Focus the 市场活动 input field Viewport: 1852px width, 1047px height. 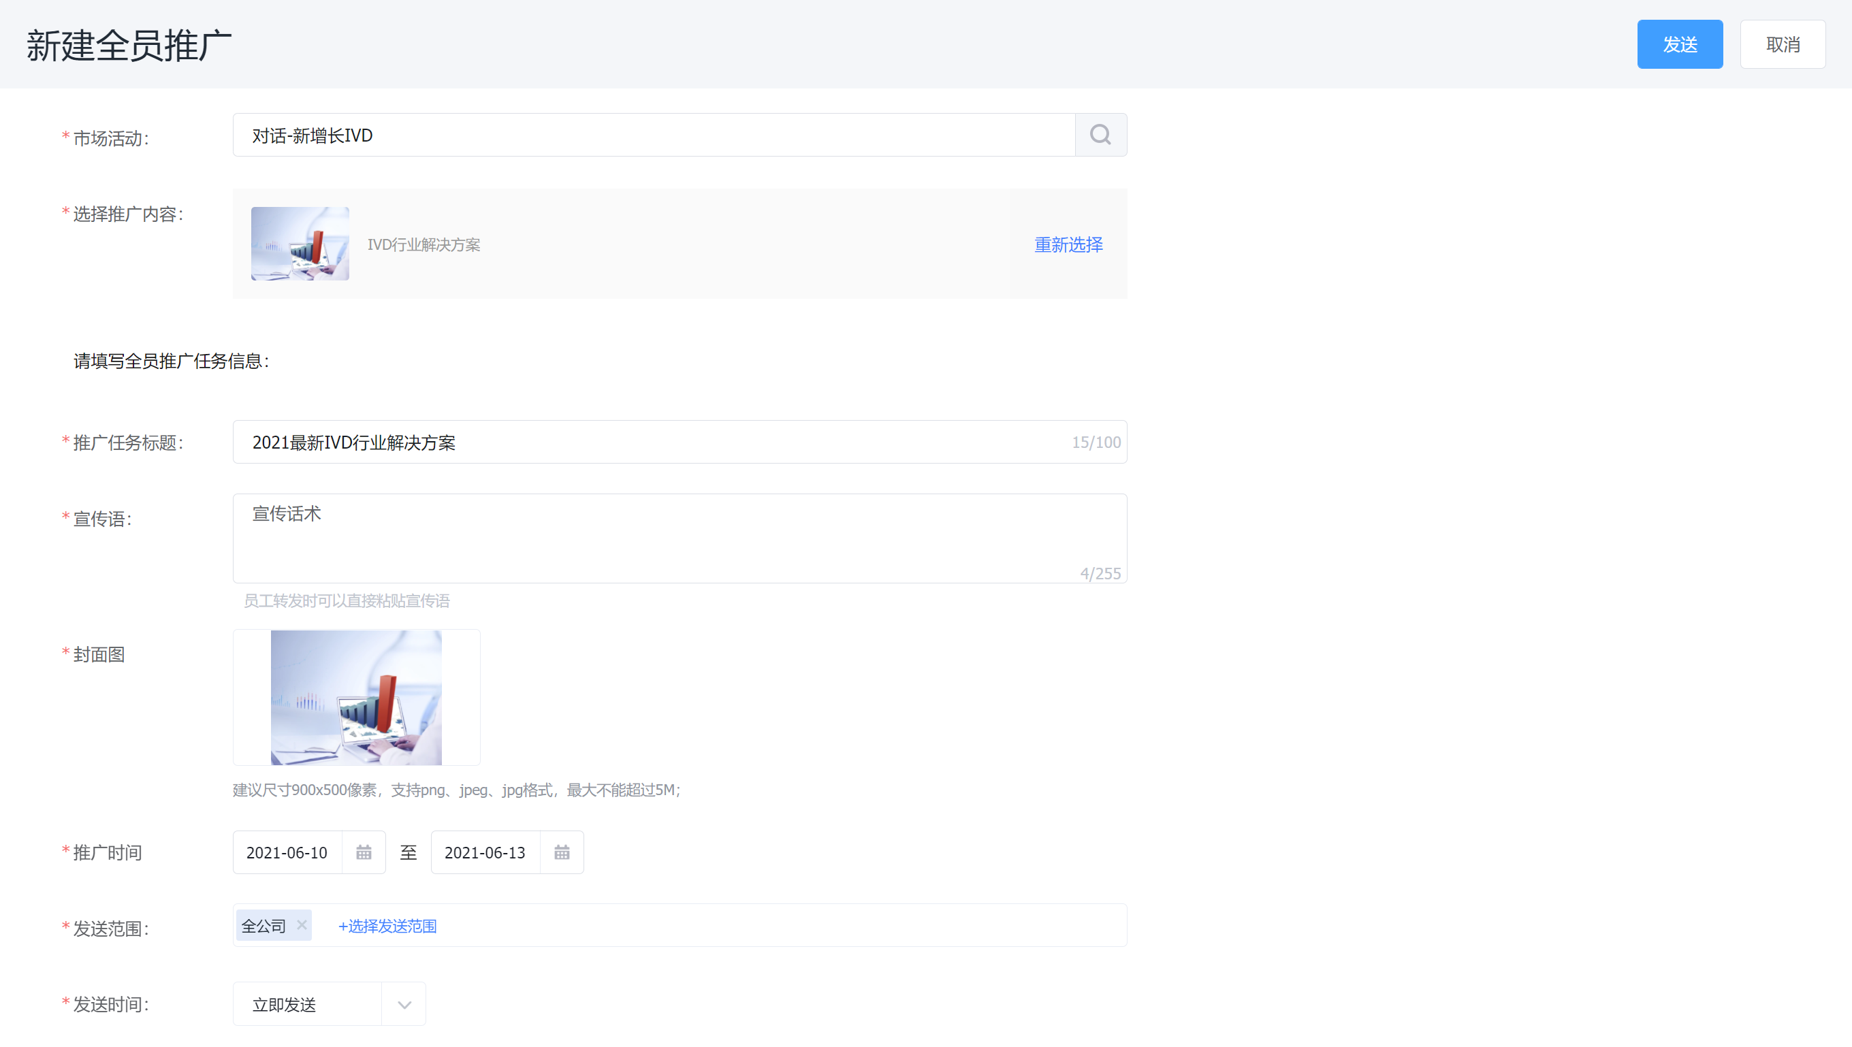(654, 135)
